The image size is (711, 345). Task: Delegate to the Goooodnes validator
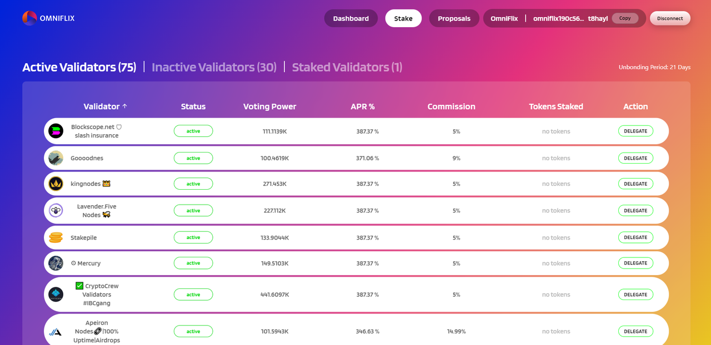tap(635, 158)
